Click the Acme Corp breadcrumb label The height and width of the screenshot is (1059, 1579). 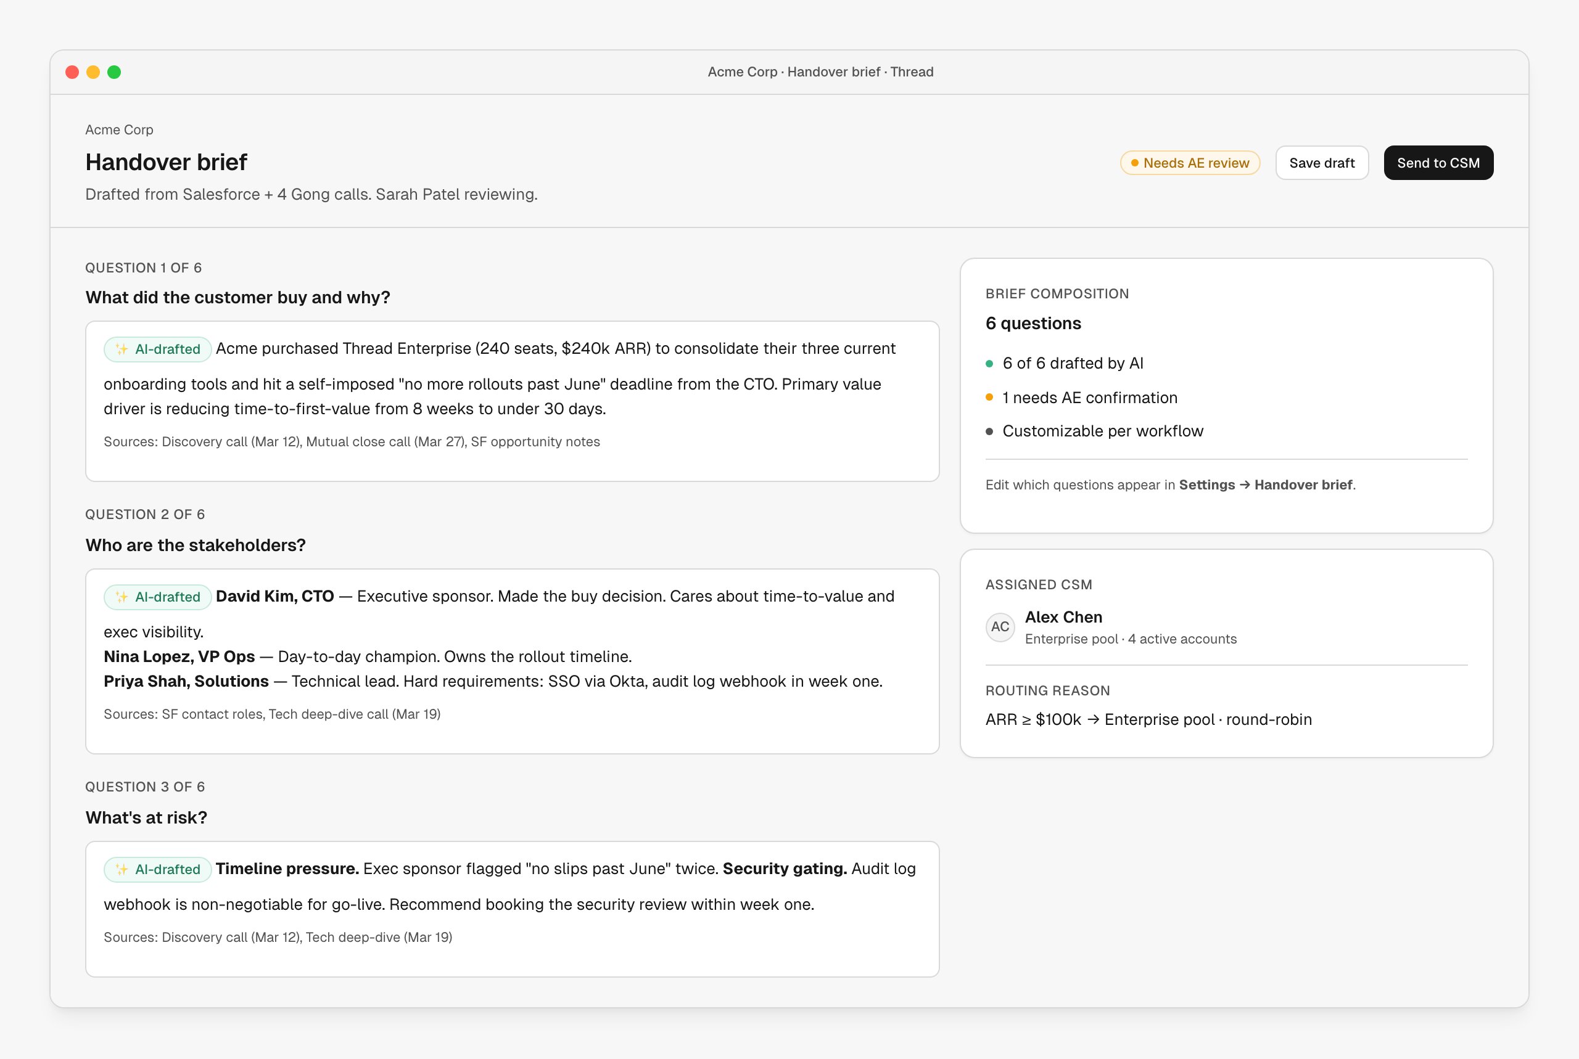tap(119, 129)
